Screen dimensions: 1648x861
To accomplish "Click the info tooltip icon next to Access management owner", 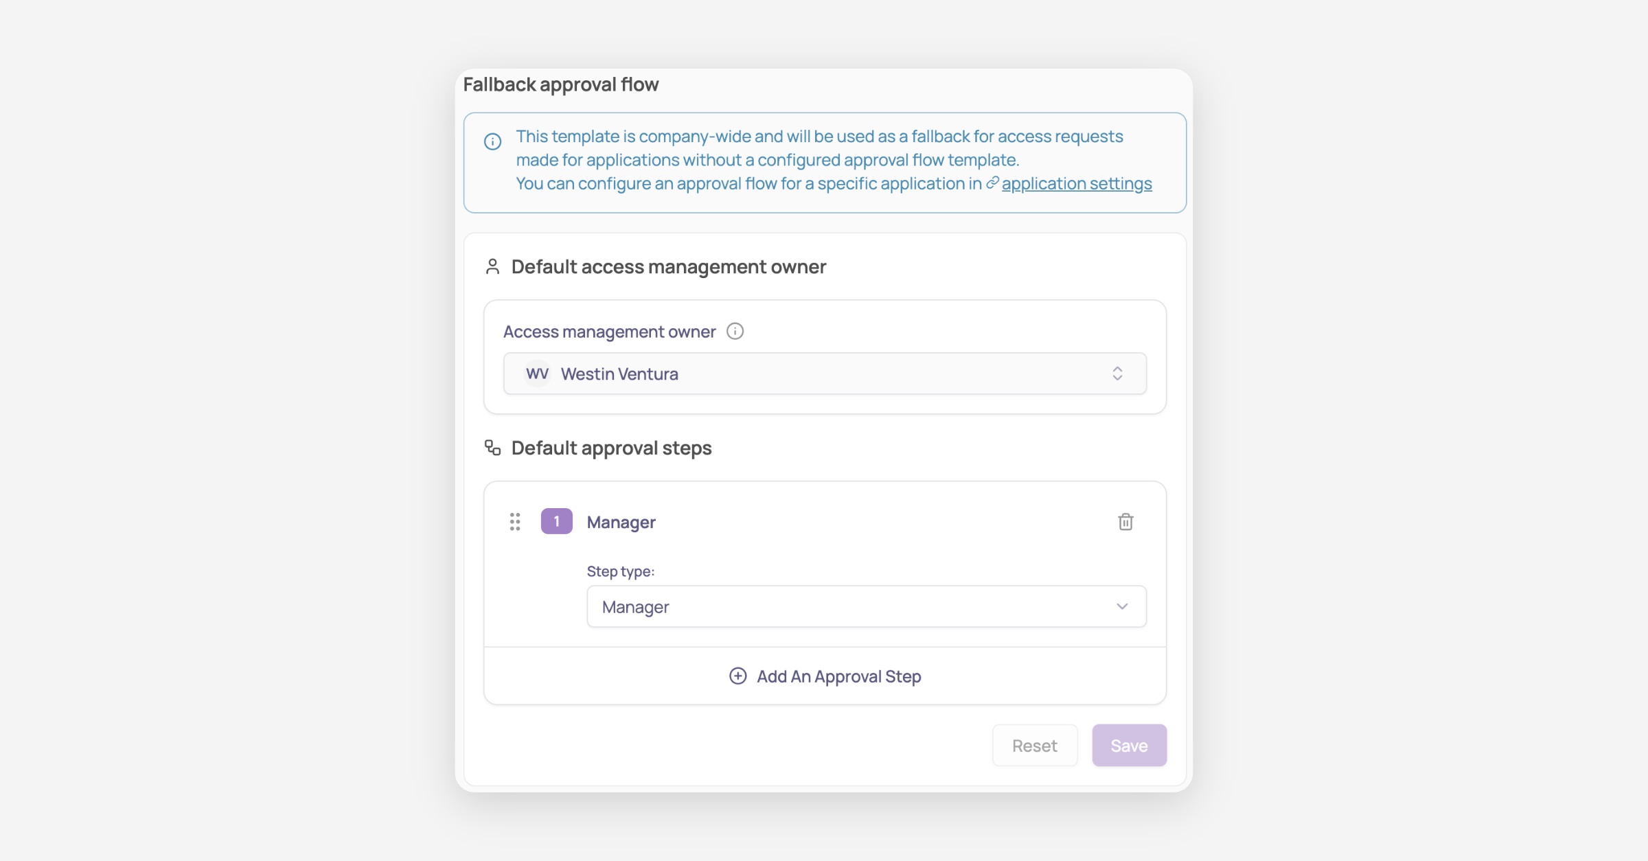I will (735, 332).
